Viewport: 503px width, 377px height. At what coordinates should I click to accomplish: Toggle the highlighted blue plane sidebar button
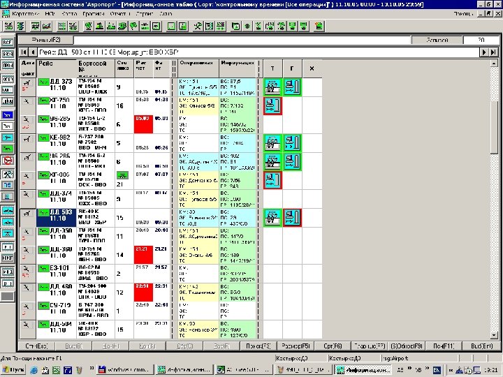8,114
